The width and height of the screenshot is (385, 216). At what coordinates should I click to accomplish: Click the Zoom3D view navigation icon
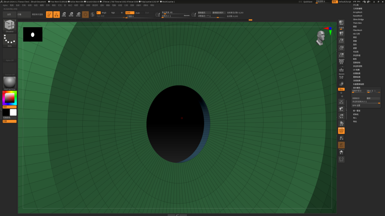pyautogui.click(x=341, y=116)
